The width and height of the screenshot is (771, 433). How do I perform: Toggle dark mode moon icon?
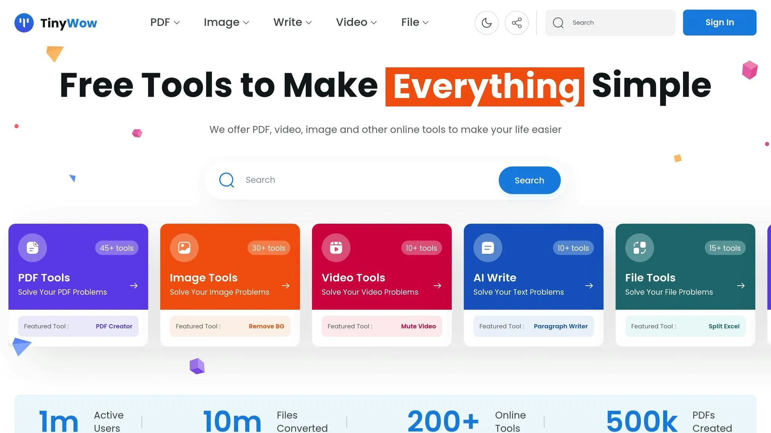(486, 23)
